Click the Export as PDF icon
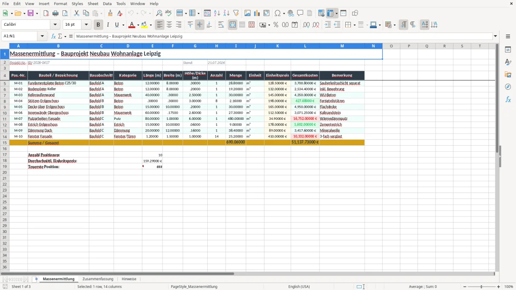This screenshot has width=516, height=290. (46, 13)
